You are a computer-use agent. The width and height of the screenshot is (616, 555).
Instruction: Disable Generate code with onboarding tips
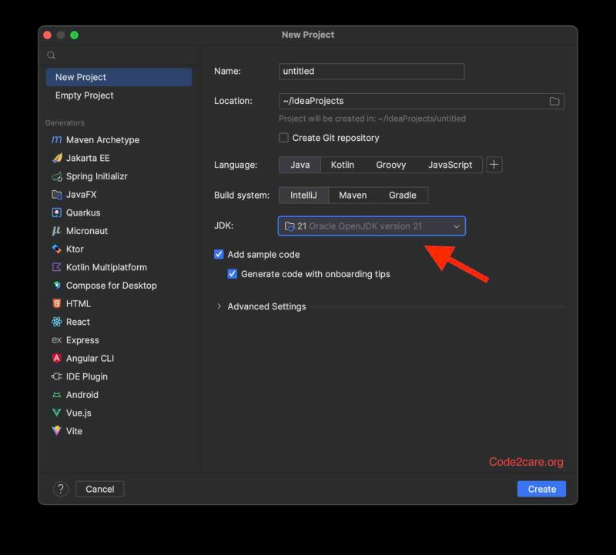(x=233, y=273)
